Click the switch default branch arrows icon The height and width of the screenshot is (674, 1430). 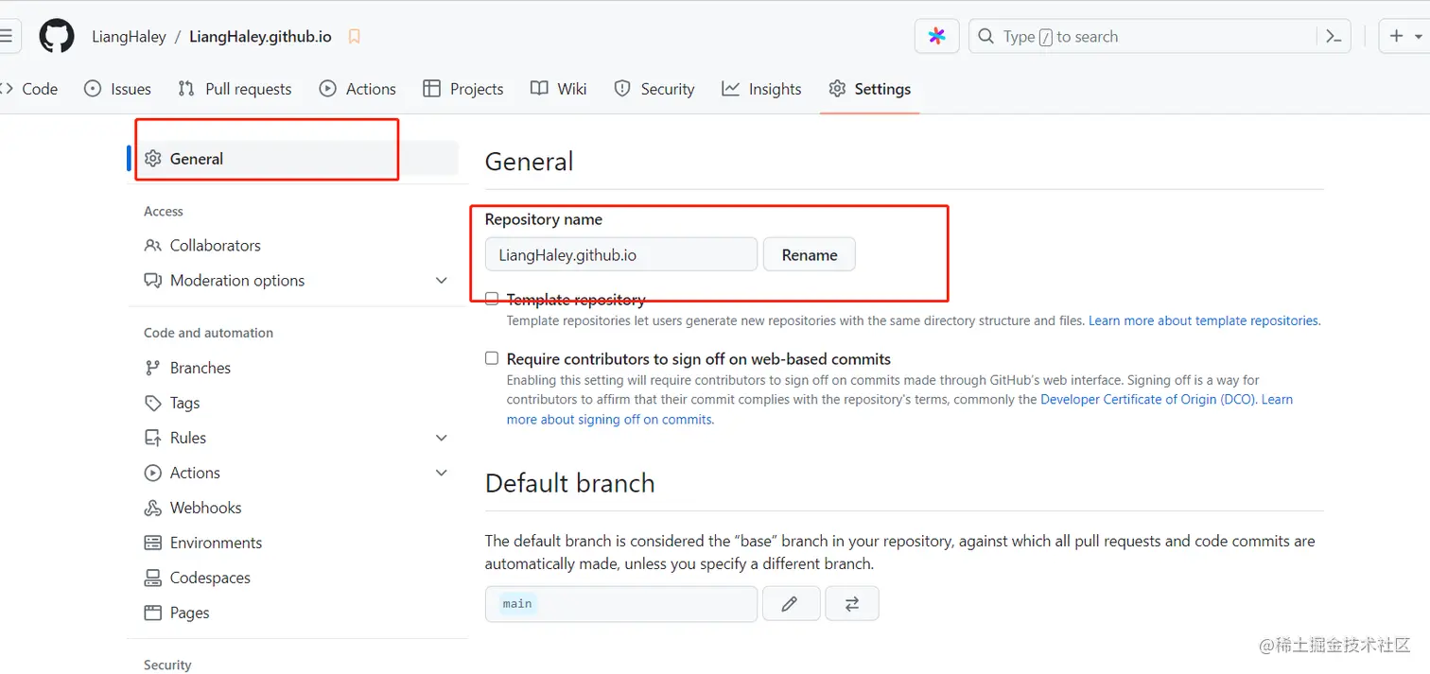852,604
